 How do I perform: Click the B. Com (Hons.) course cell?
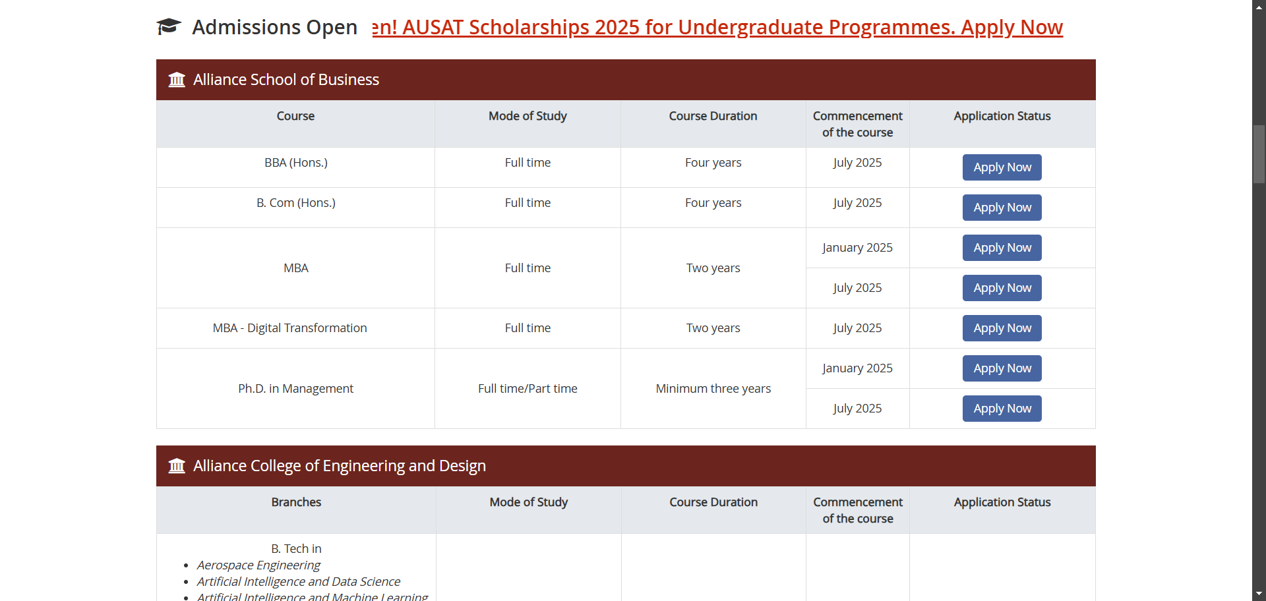295,208
